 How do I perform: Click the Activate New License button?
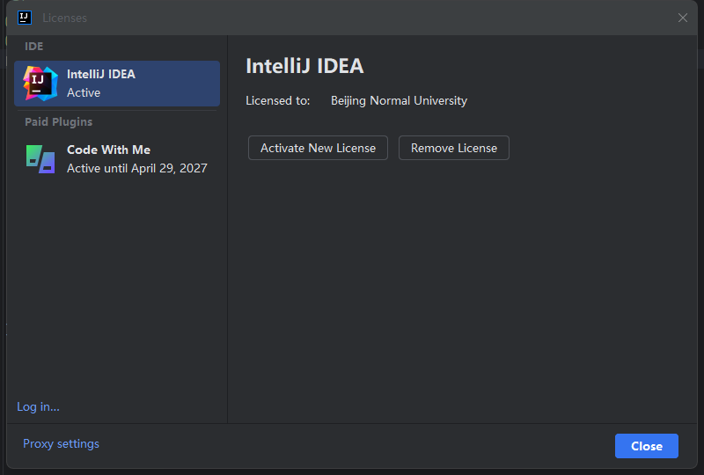coord(318,148)
